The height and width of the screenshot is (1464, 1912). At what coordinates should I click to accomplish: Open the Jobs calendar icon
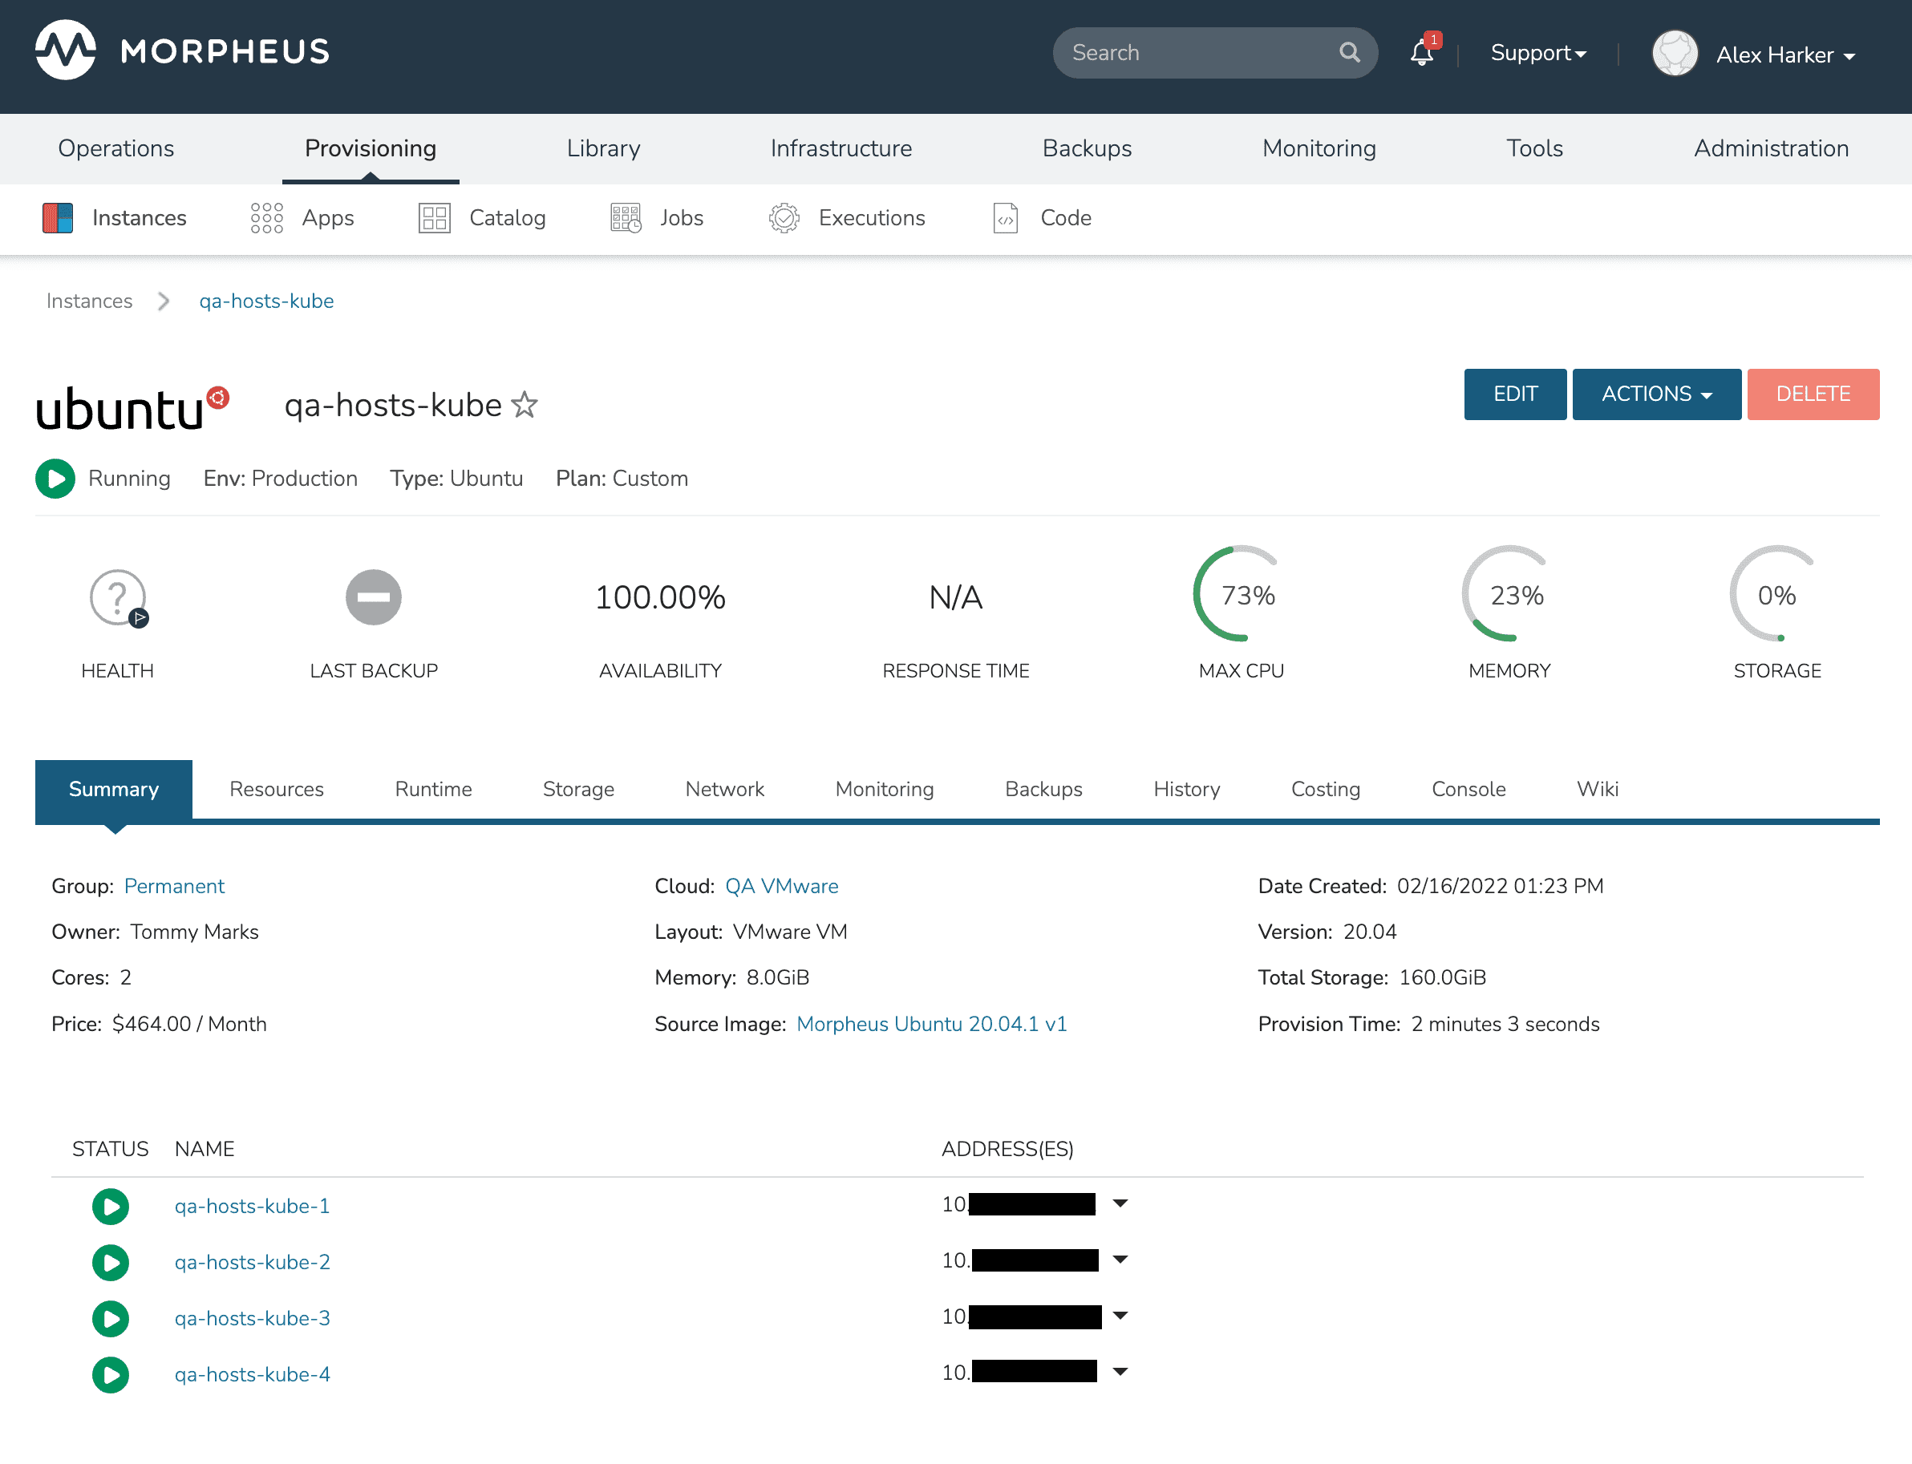pyautogui.click(x=626, y=218)
